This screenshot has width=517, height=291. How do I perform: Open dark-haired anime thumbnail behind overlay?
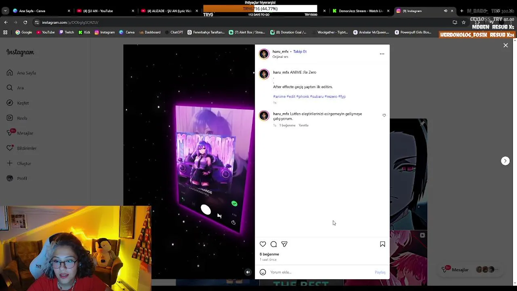coord(408,174)
